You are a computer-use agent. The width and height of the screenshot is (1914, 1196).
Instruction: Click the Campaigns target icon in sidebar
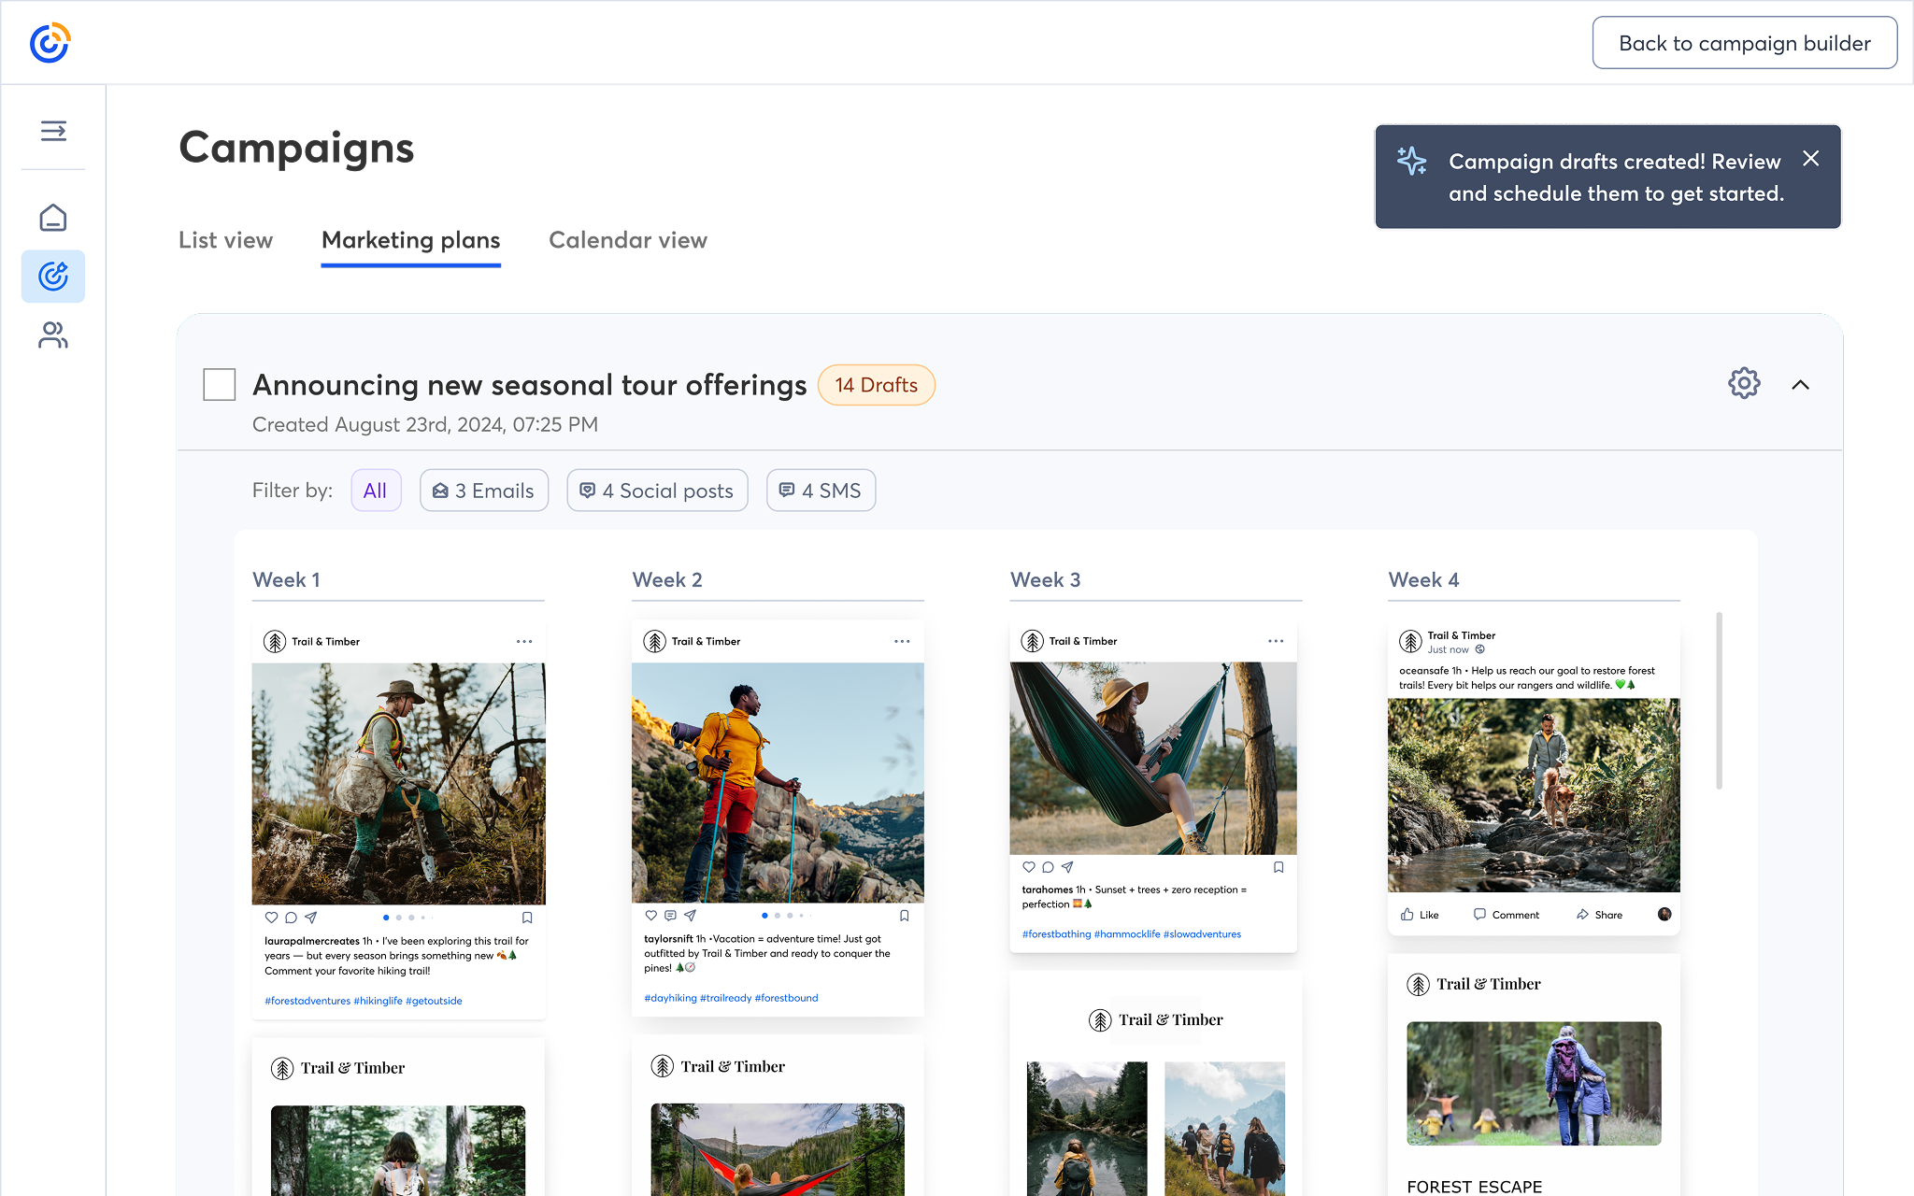tap(53, 277)
